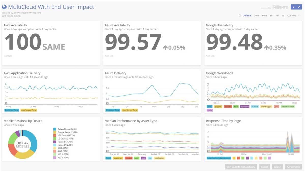This screenshot has height=173, width=305.
Task: Click the expand fullscreen icon button
Action: pyautogui.click(x=299, y=7)
